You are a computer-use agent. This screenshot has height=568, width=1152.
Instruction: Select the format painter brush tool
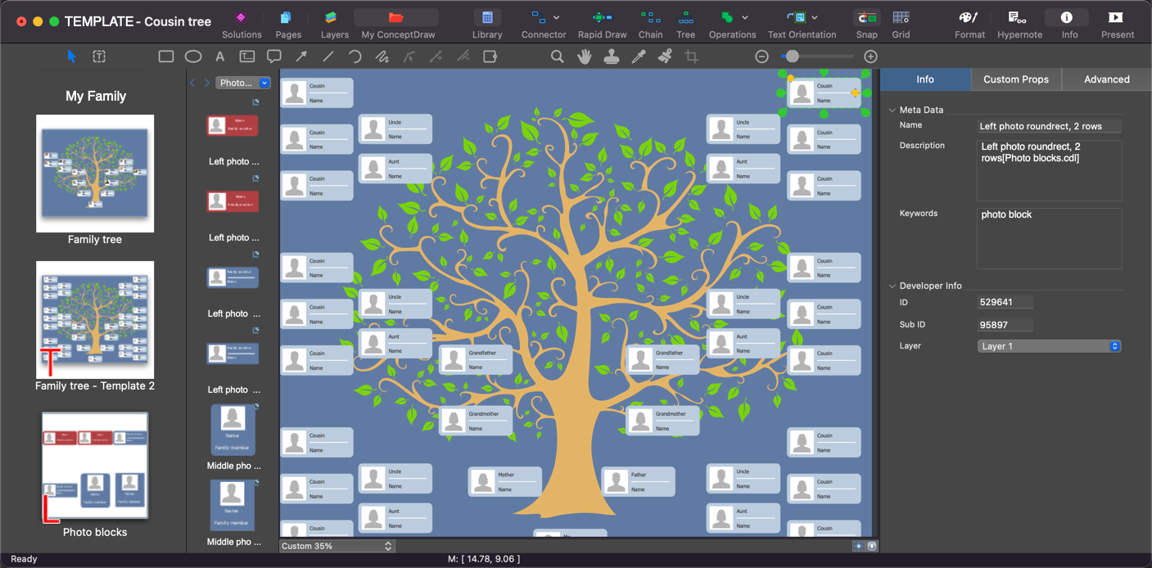click(x=666, y=56)
